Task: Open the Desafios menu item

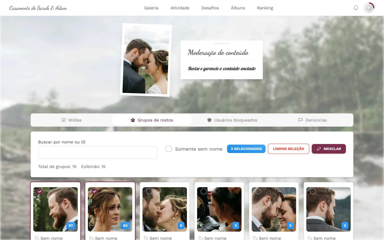Action: coord(210,8)
